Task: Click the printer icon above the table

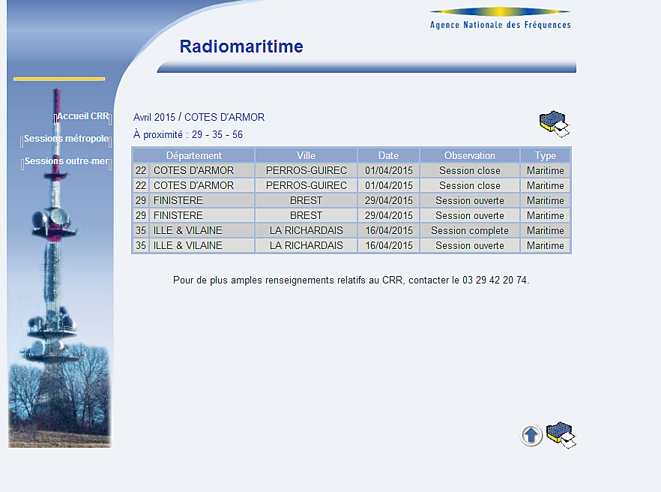Action: pyautogui.click(x=555, y=124)
